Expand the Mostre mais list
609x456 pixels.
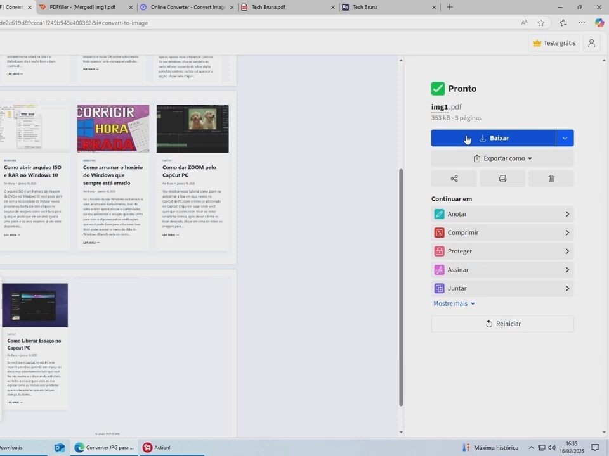[454, 304]
